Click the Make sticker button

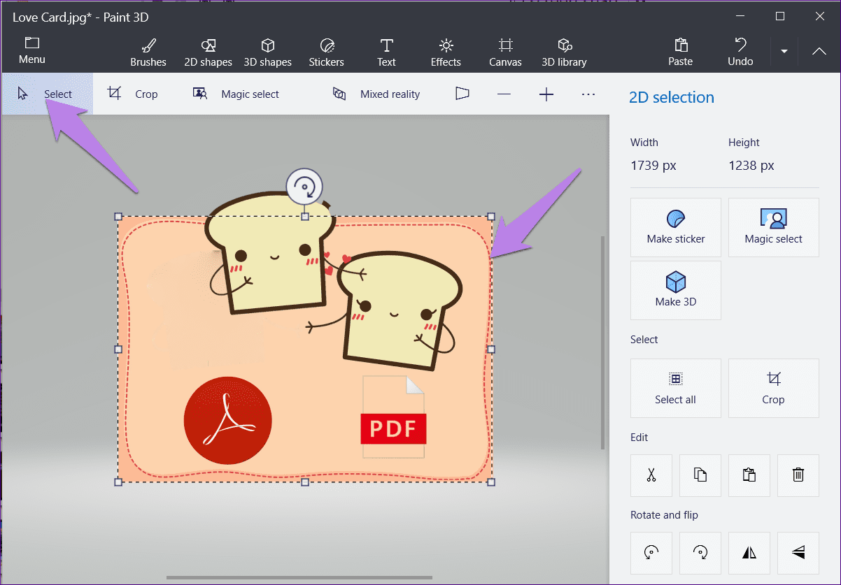click(x=676, y=227)
